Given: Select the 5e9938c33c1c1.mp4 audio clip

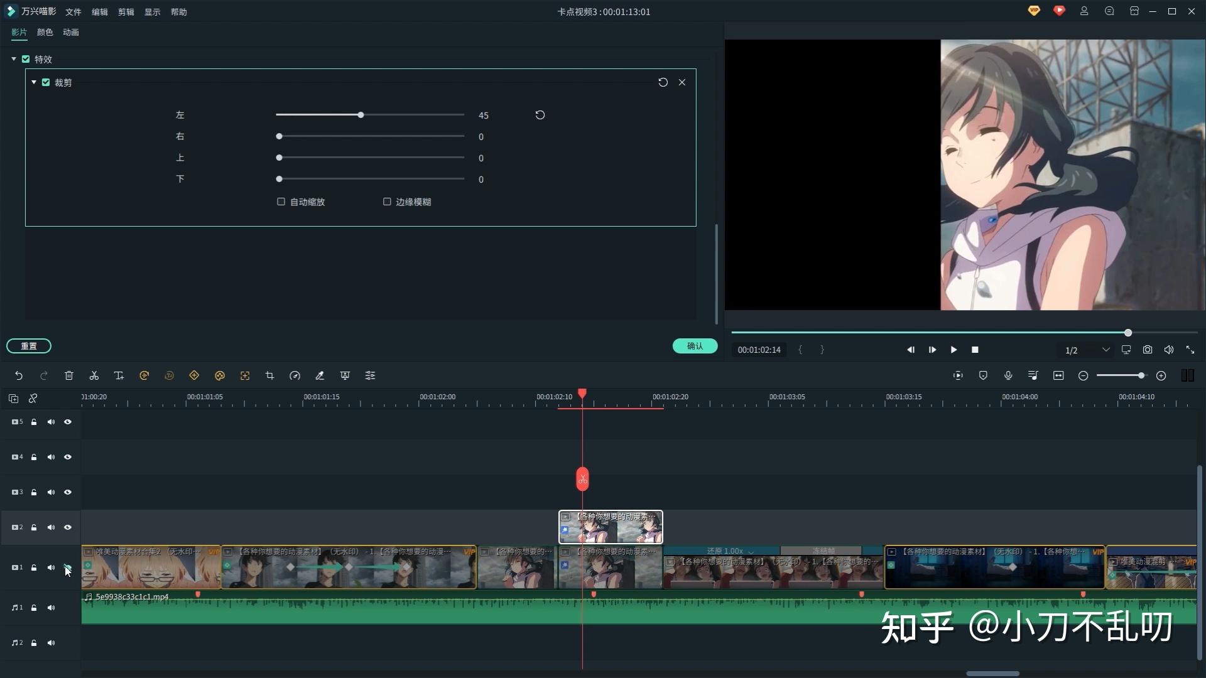Looking at the screenshot, I should (639, 608).
